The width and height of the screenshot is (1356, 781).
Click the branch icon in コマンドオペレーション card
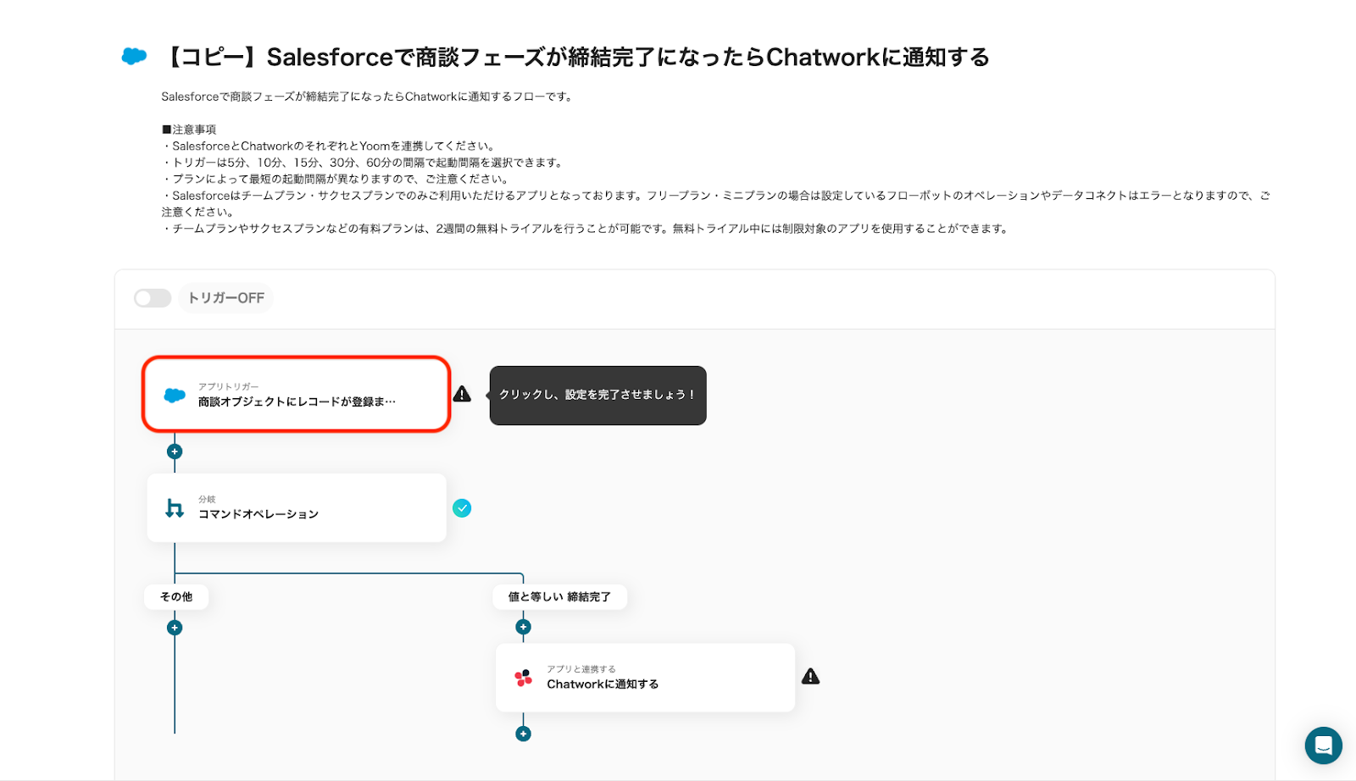tap(175, 507)
